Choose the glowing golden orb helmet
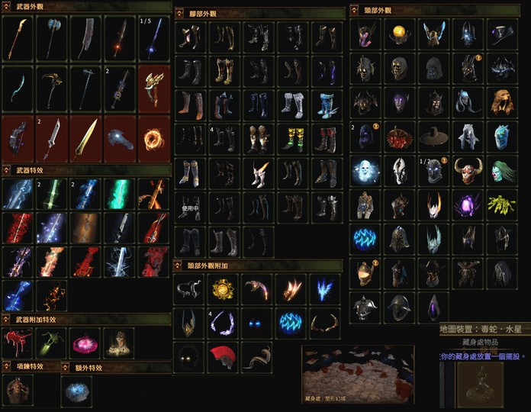 tap(400, 34)
